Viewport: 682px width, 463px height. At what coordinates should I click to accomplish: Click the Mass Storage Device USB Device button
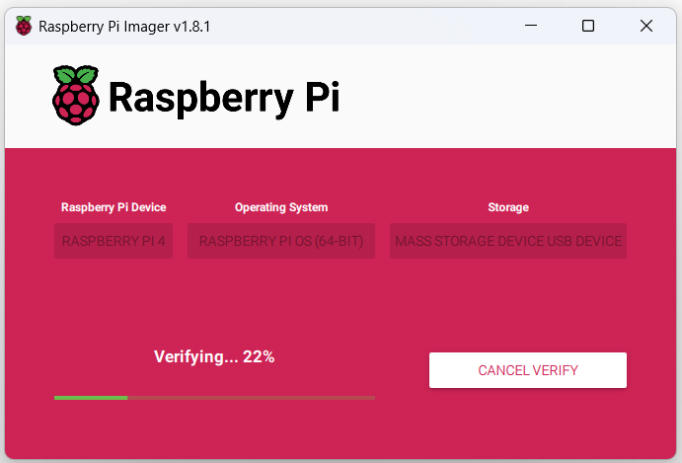coord(508,241)
